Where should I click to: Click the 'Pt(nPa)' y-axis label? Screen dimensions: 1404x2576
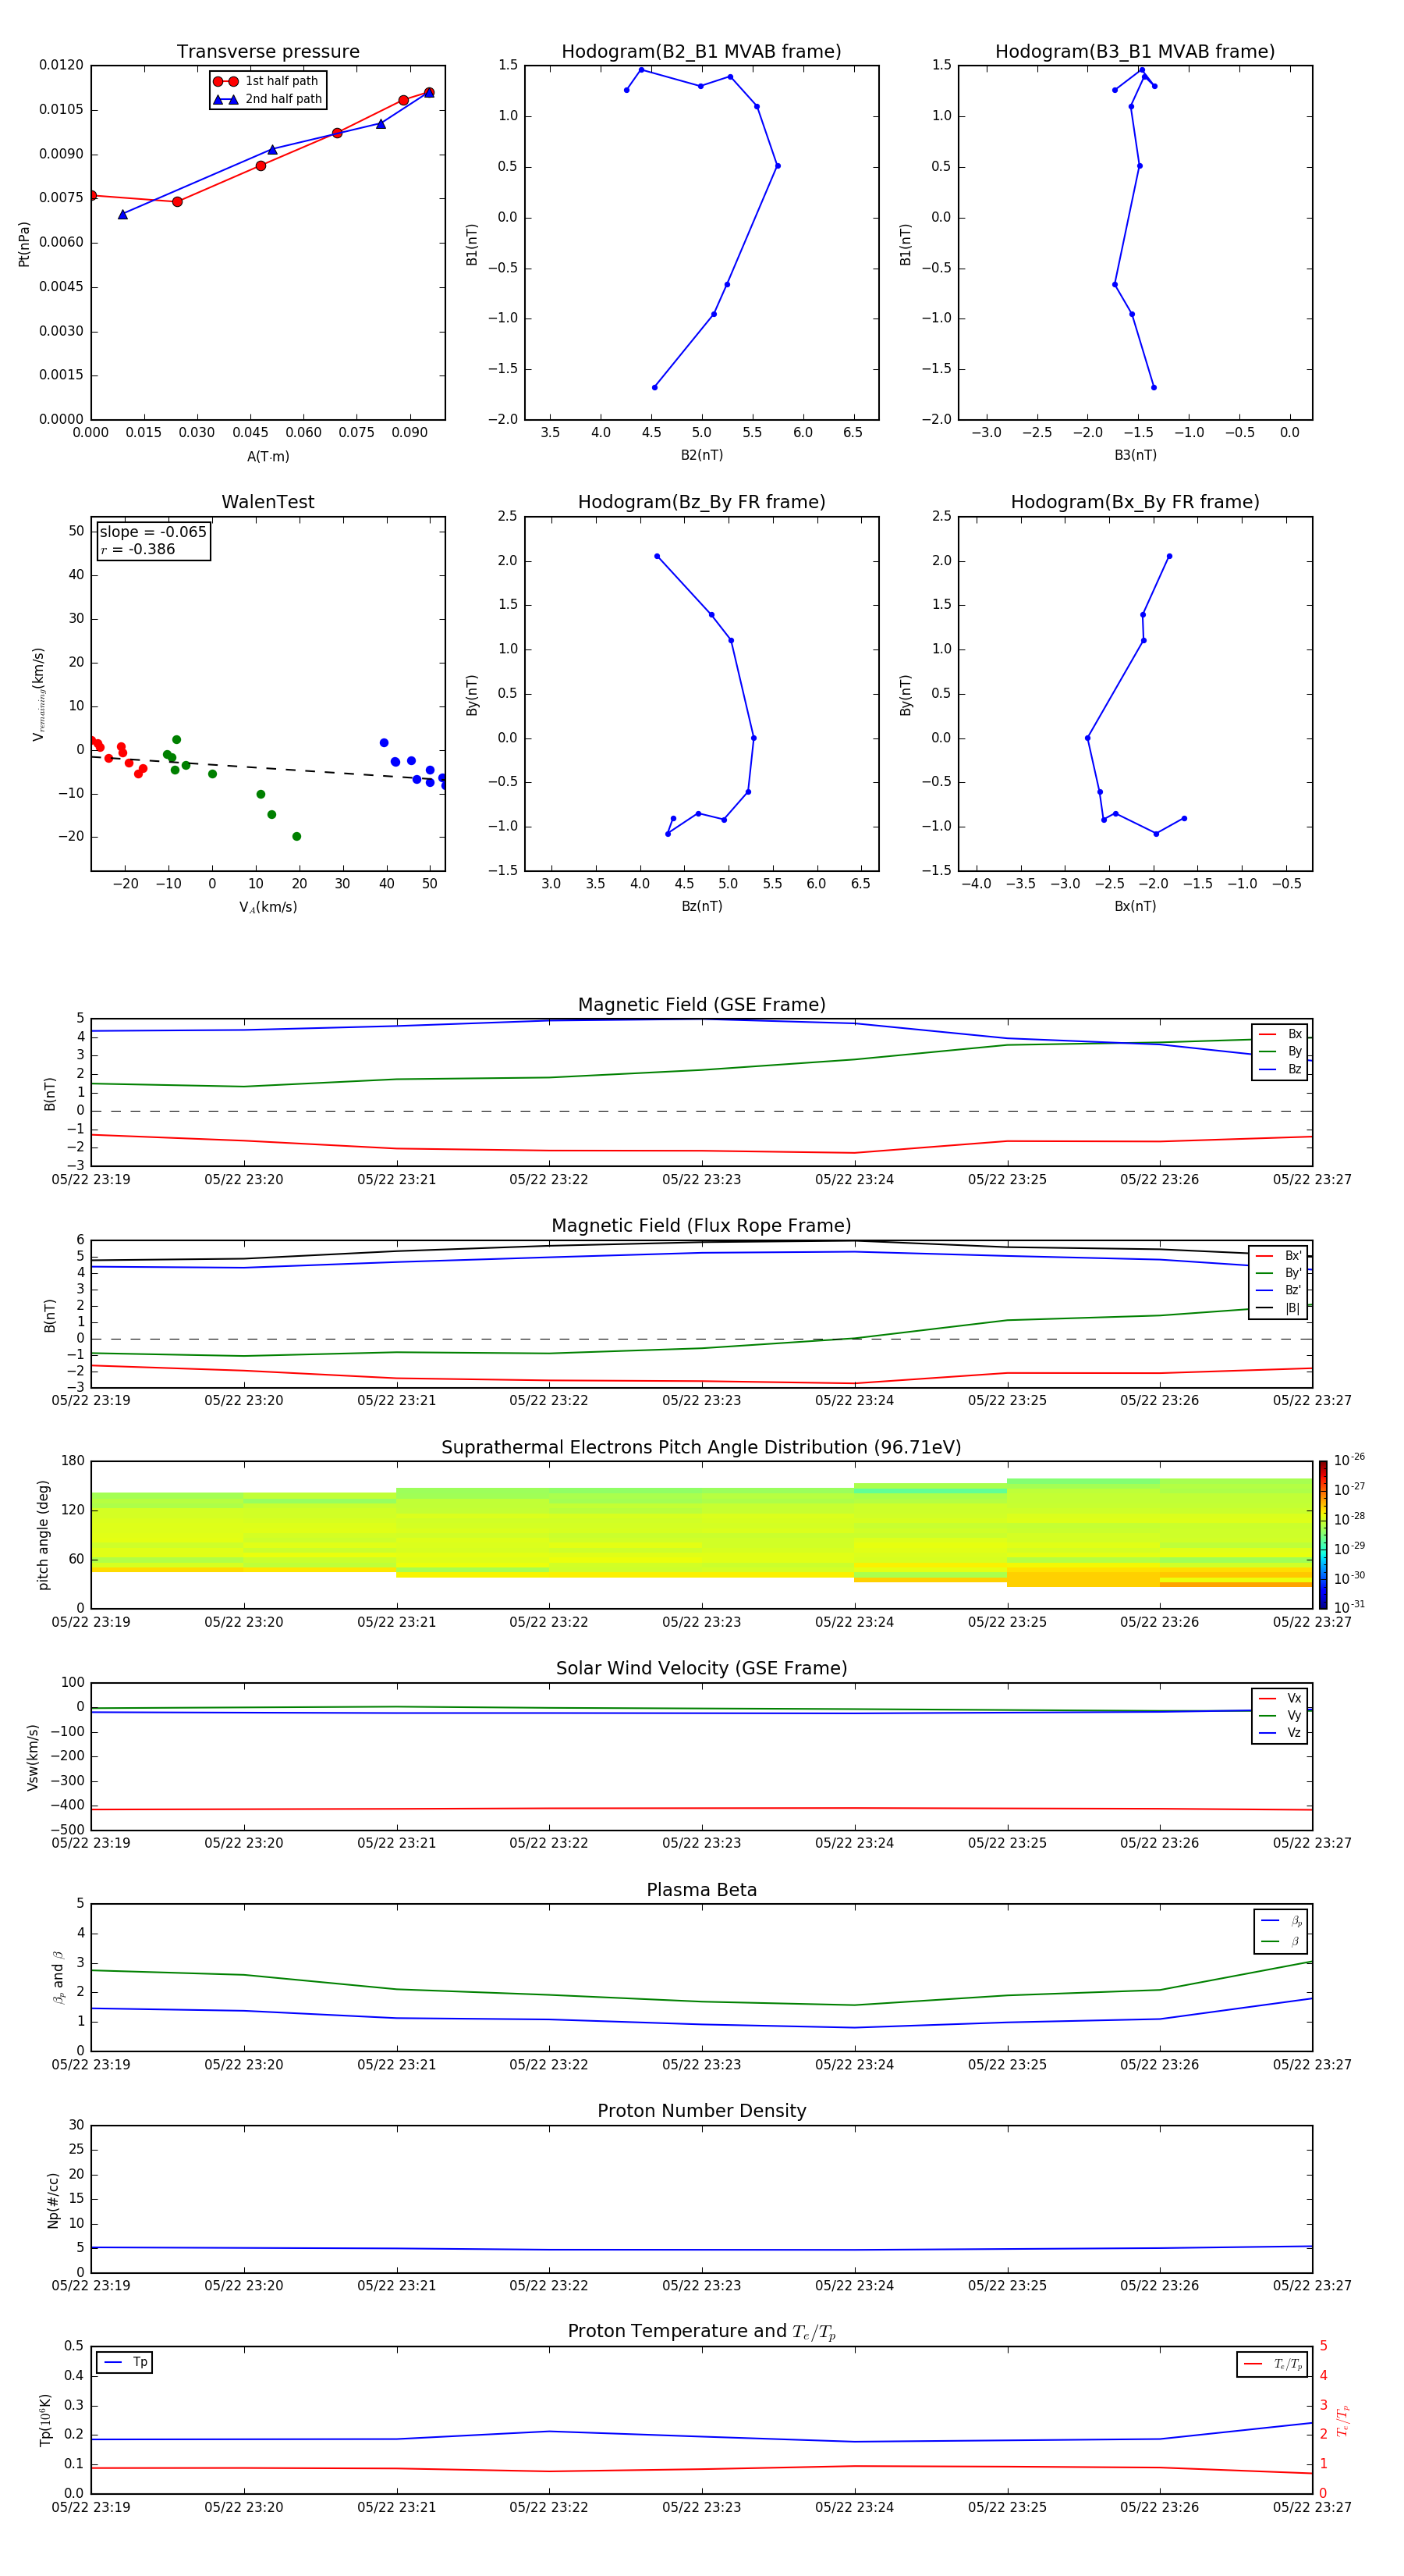point(24,244)
